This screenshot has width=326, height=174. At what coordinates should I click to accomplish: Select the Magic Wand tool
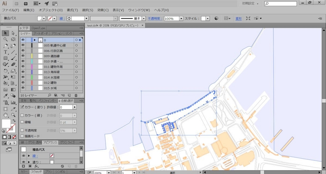[x=5, y=40]
